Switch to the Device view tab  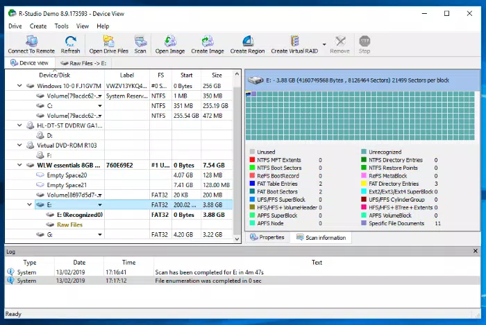pyautogui.click(x=30, y=63)
